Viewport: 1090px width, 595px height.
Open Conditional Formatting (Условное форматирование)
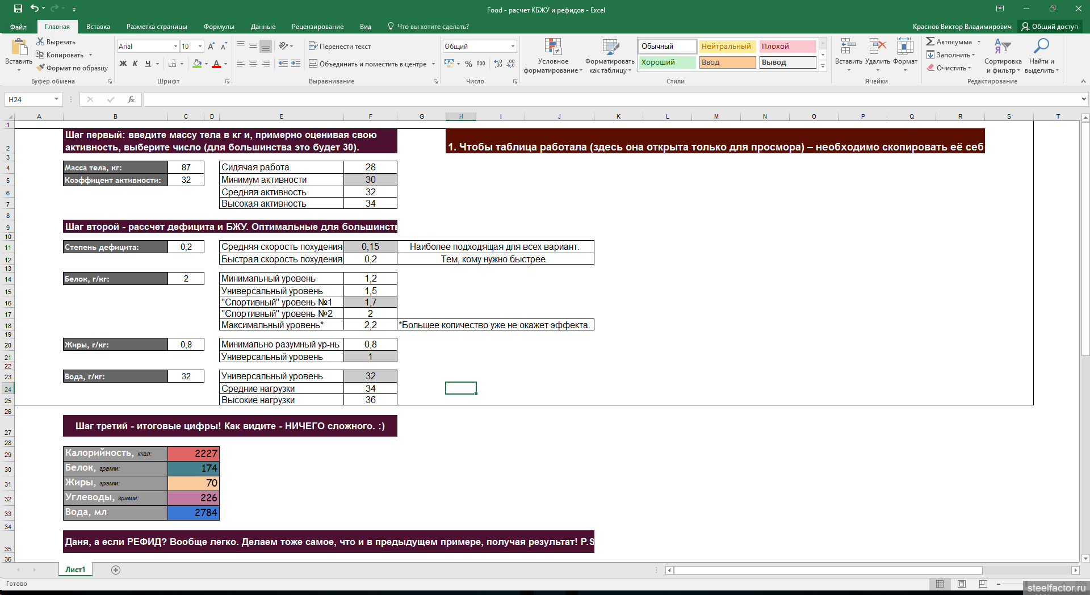click(553, 56)
